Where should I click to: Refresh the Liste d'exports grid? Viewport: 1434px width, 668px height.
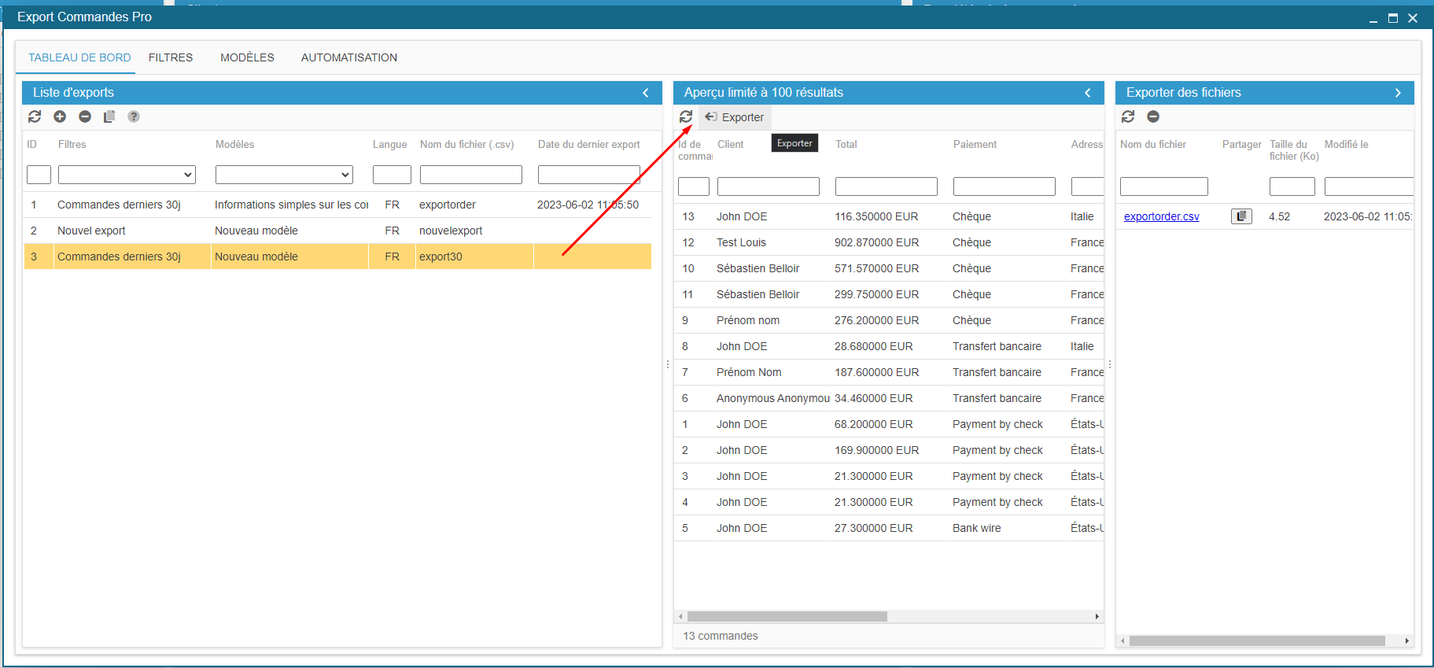click(35, 116)
